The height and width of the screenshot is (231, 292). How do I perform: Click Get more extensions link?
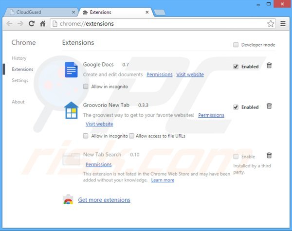click(x=104, y=200)
